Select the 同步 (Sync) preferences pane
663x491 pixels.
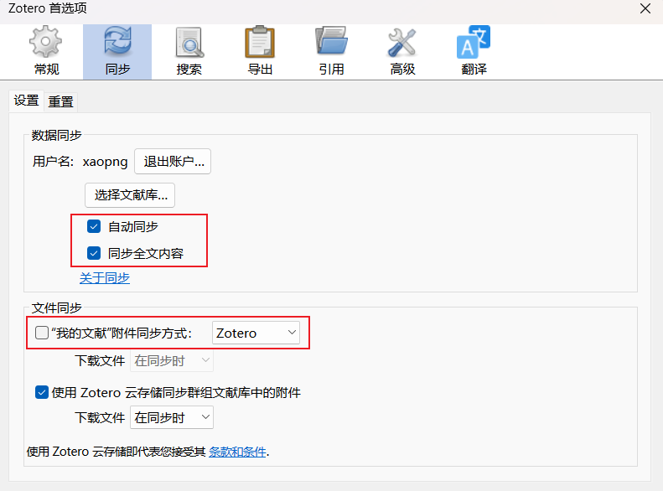(117, 52)
